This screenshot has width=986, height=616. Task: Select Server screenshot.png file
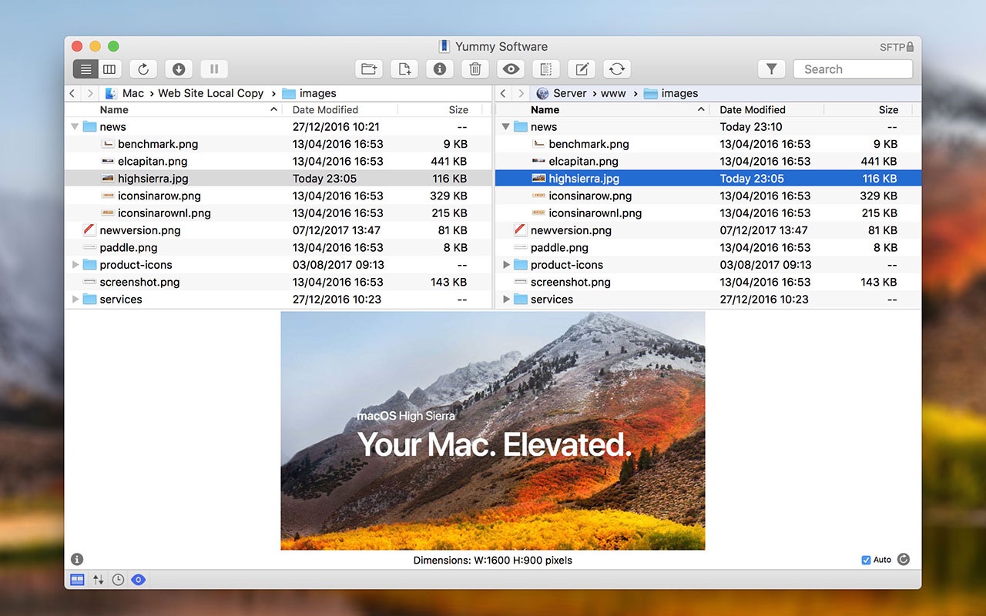pos(708,282)
